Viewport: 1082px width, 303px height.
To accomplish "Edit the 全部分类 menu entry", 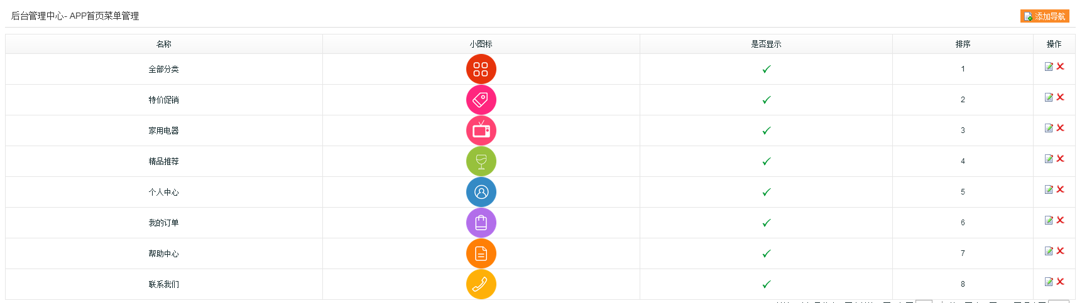I will (x=1049, y=66).
